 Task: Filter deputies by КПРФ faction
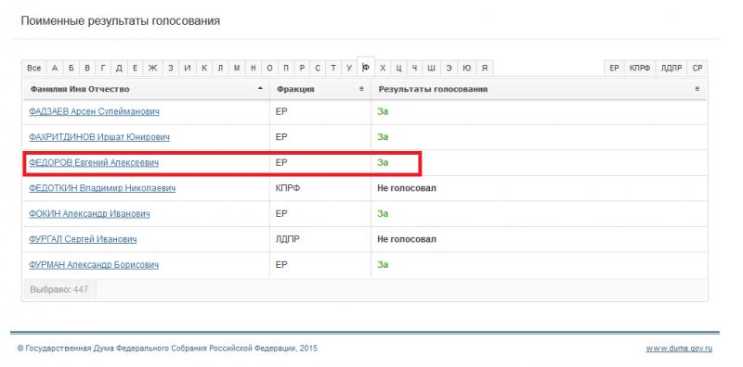[x=640, y=68]
